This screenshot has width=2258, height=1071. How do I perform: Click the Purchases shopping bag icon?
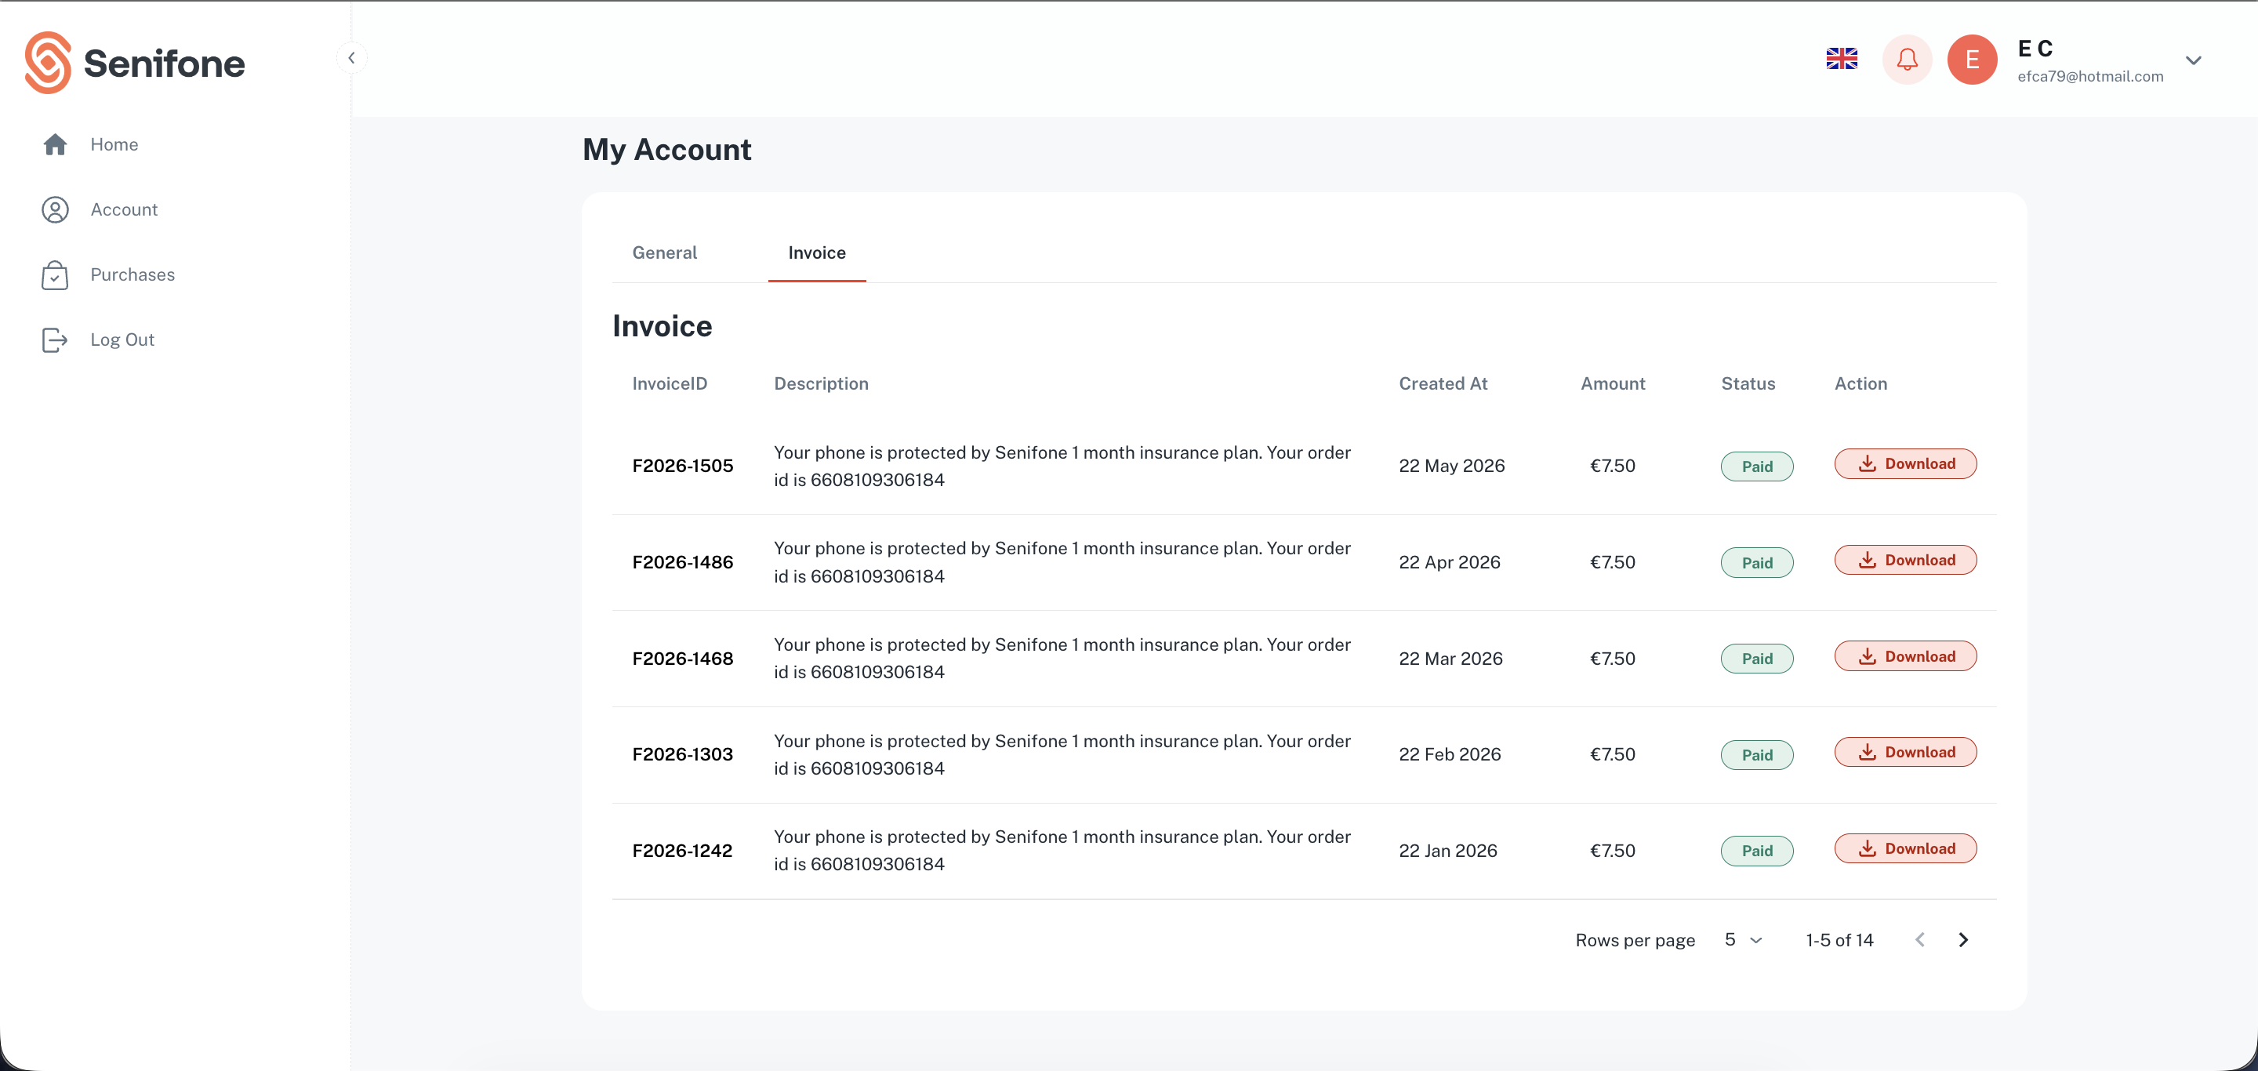[55, 275]
